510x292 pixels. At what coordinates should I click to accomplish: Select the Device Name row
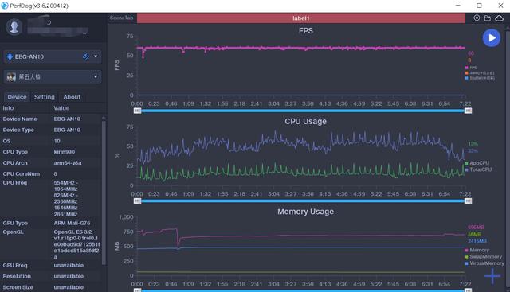51,119
